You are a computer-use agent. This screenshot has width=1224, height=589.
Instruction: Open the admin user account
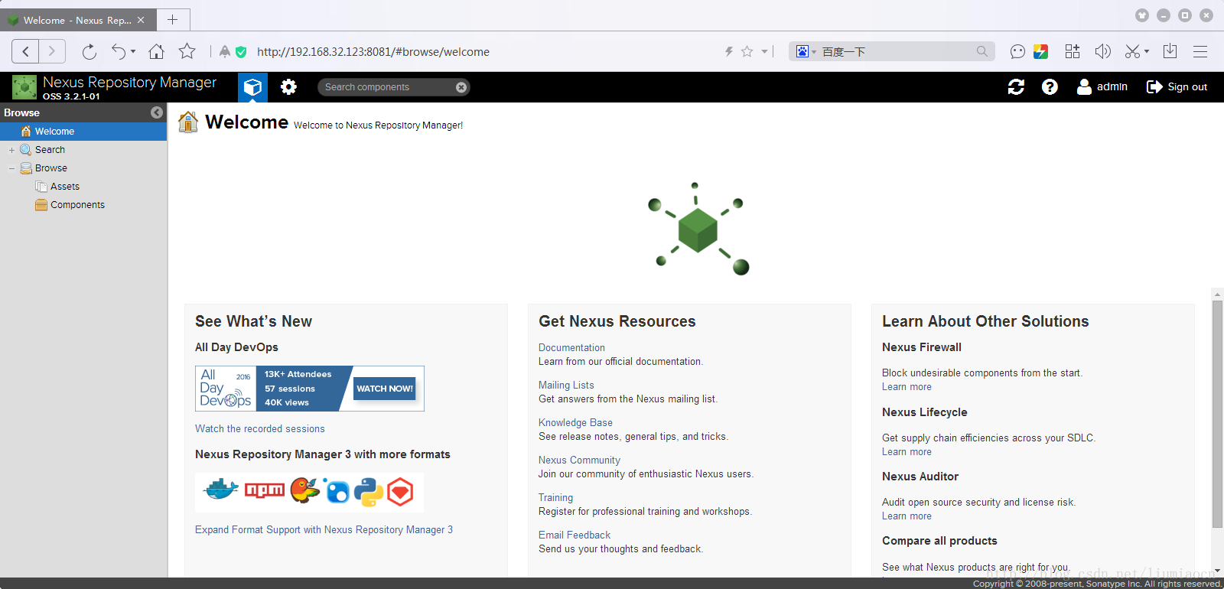coord(1102,87)
